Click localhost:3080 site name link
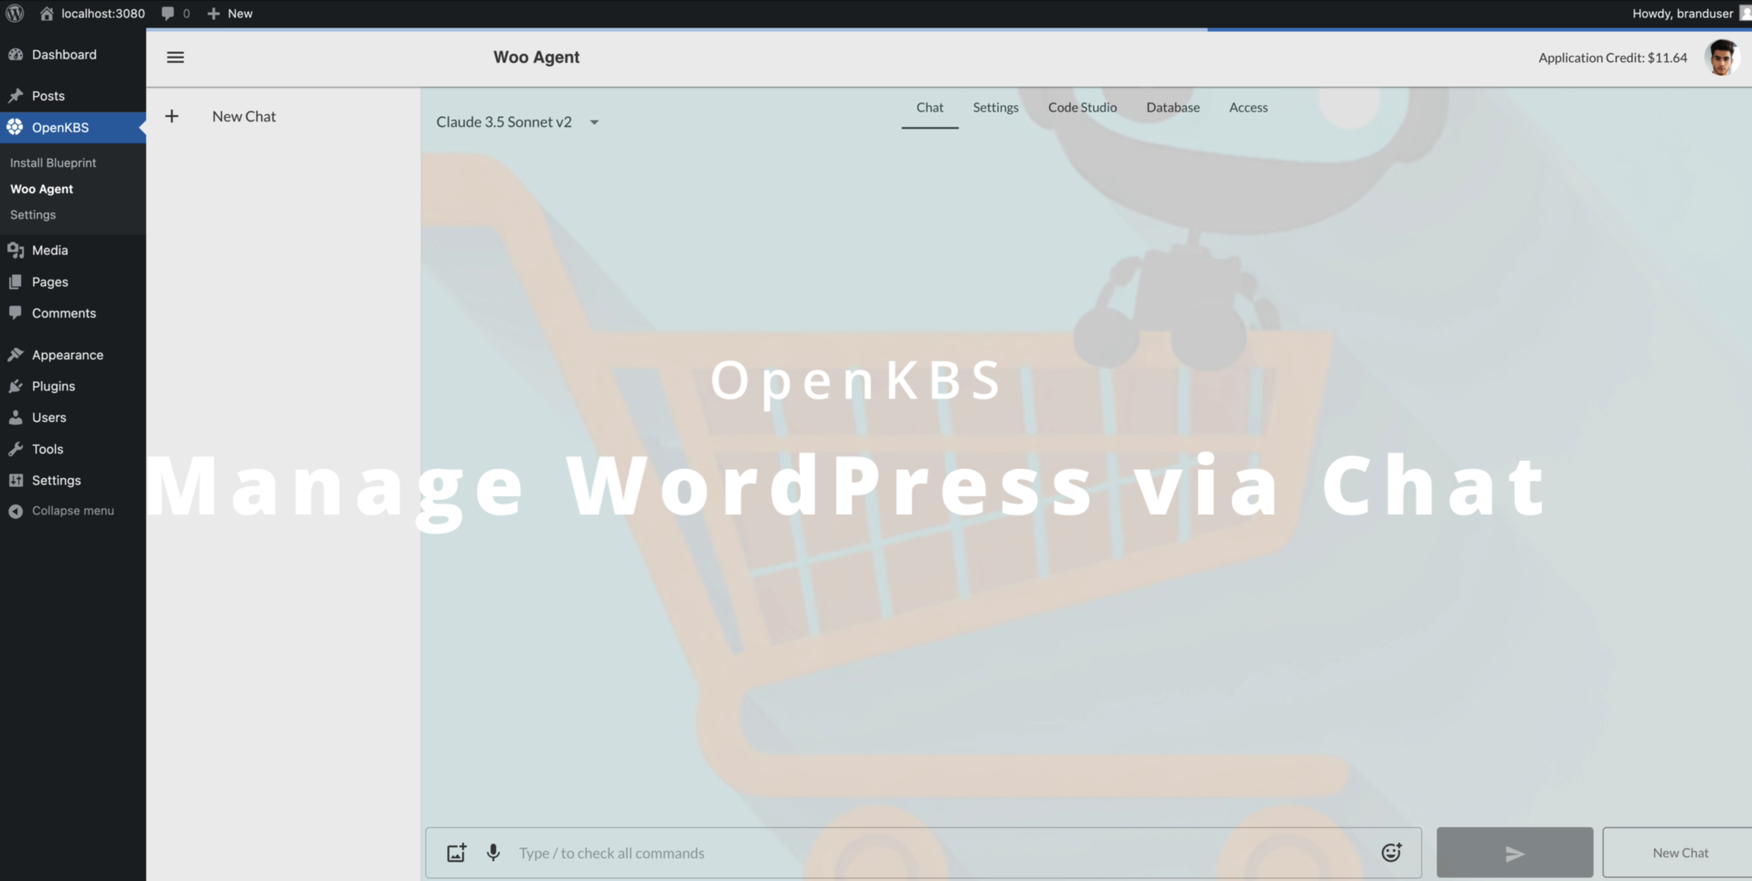Screen dimensions: 1752x881 [103, 13]
